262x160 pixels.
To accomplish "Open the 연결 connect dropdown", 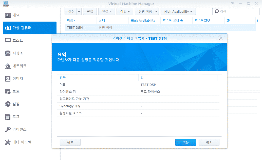I will click(x=107, y=12).
